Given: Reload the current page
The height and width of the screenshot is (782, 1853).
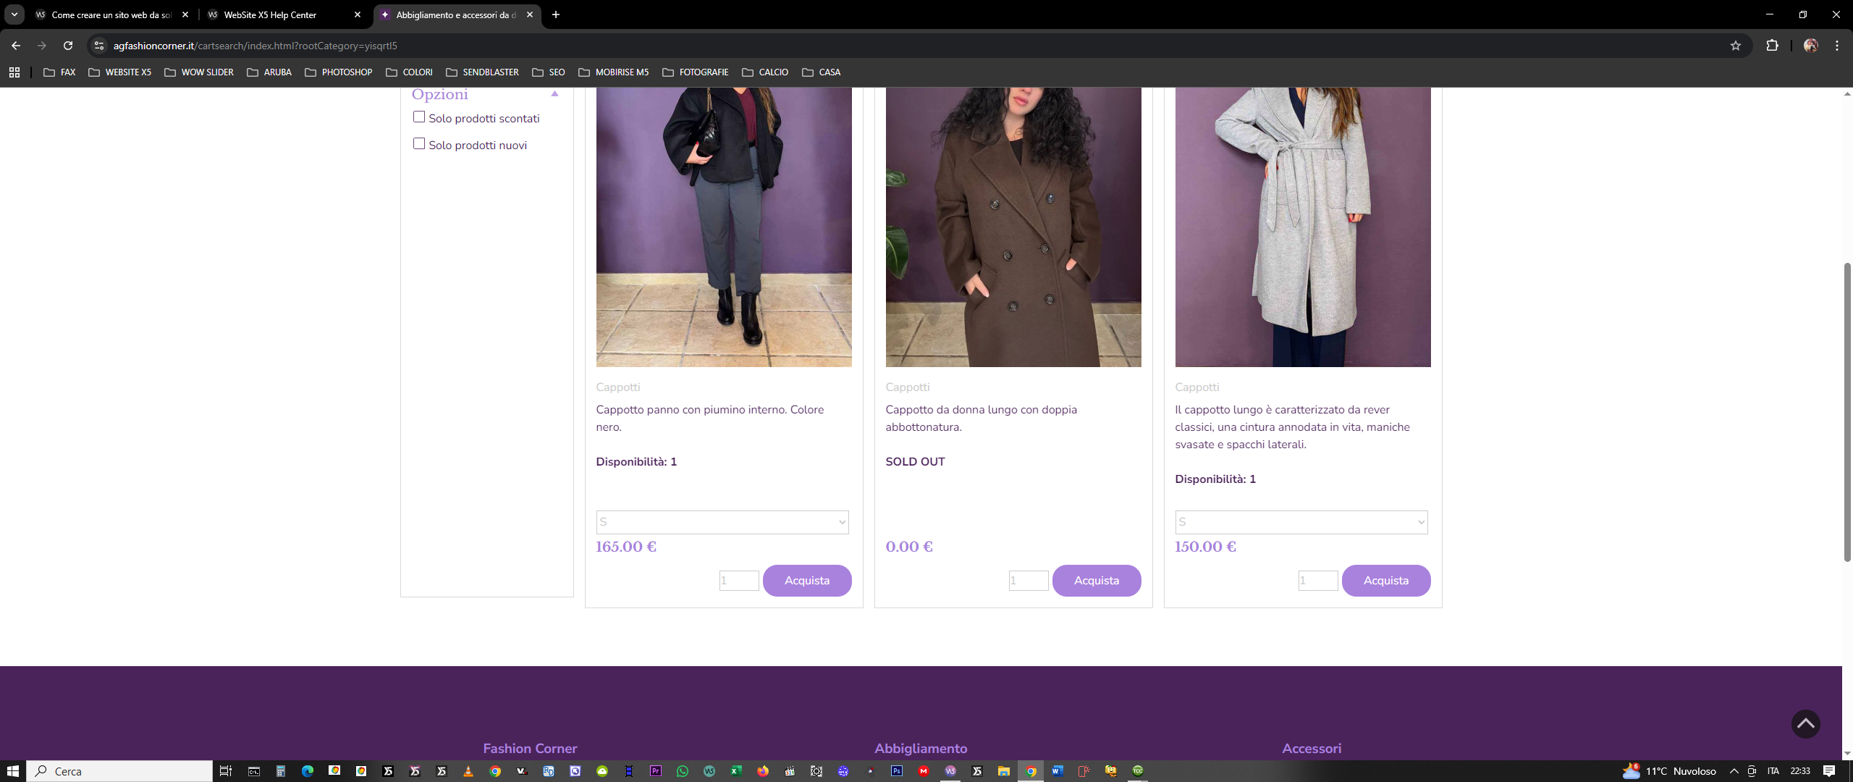Looking at the screenshot, I should (x=68, y=46).
